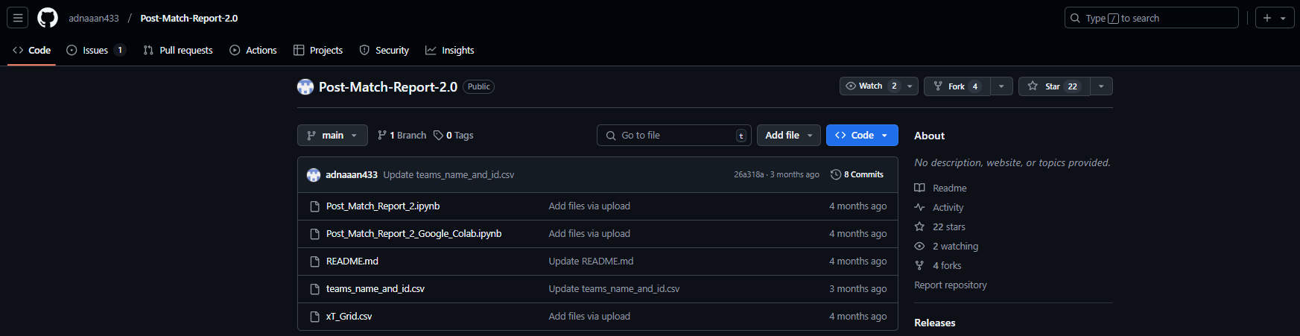Image resolution: width=1300 pixels, height=336 pixels.
Task: Click the branch icon next to 1 Branch
Action: coord(382,136)
